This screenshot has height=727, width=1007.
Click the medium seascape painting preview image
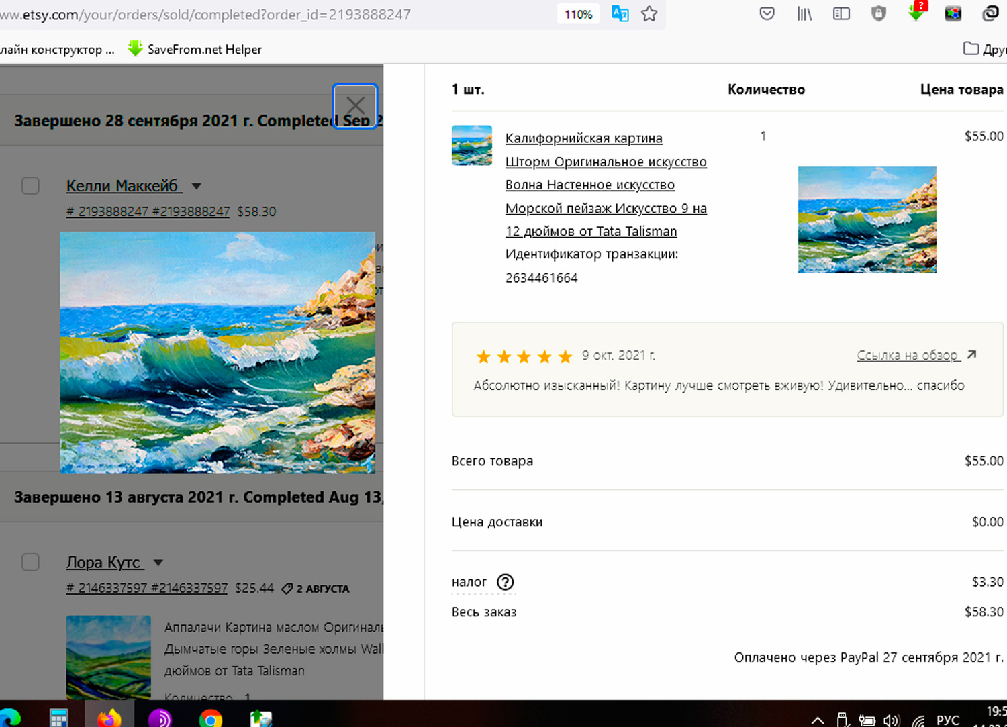867,220
